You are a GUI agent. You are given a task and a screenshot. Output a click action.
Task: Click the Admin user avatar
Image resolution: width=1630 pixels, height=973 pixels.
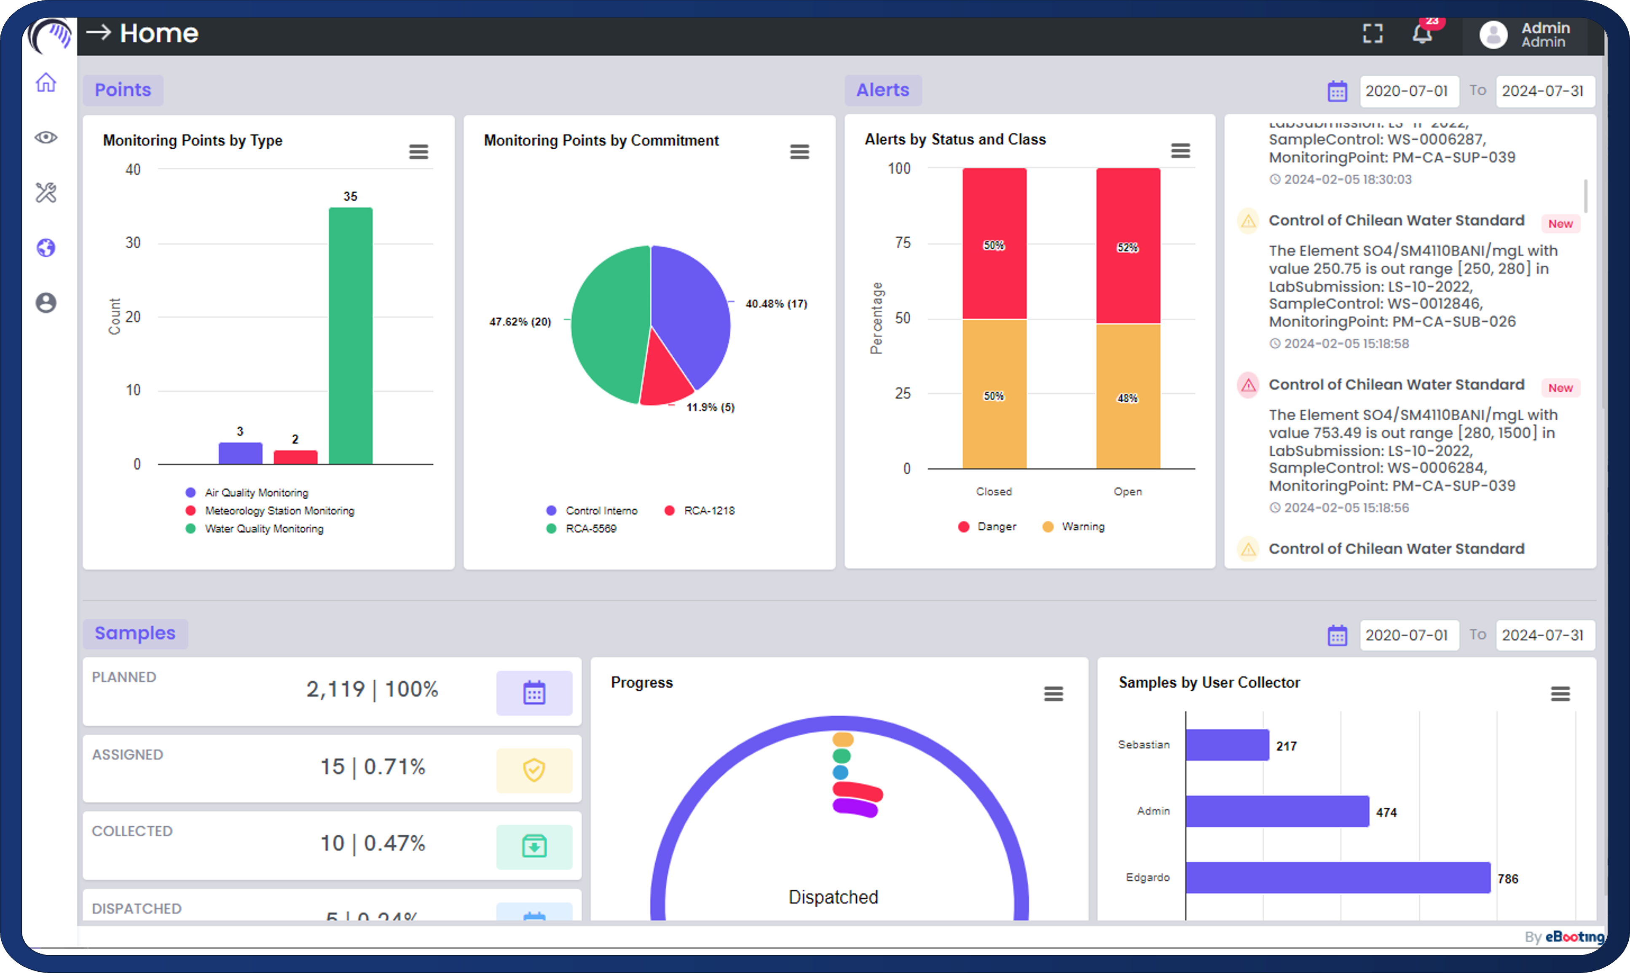[1493, 35]
